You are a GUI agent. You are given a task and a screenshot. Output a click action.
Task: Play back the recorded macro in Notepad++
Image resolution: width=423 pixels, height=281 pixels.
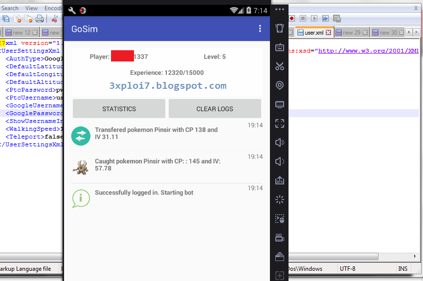[314, 19]
